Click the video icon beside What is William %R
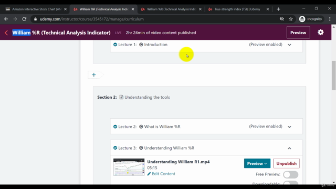Image resolution: width=336 pixels, height=189 pixels. tap(141, 127)
